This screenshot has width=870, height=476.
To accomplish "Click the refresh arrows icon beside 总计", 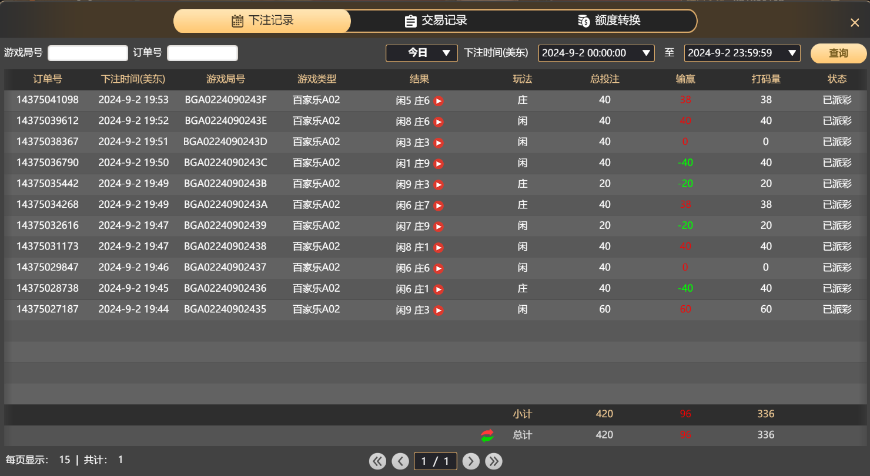I will [487, 435].
